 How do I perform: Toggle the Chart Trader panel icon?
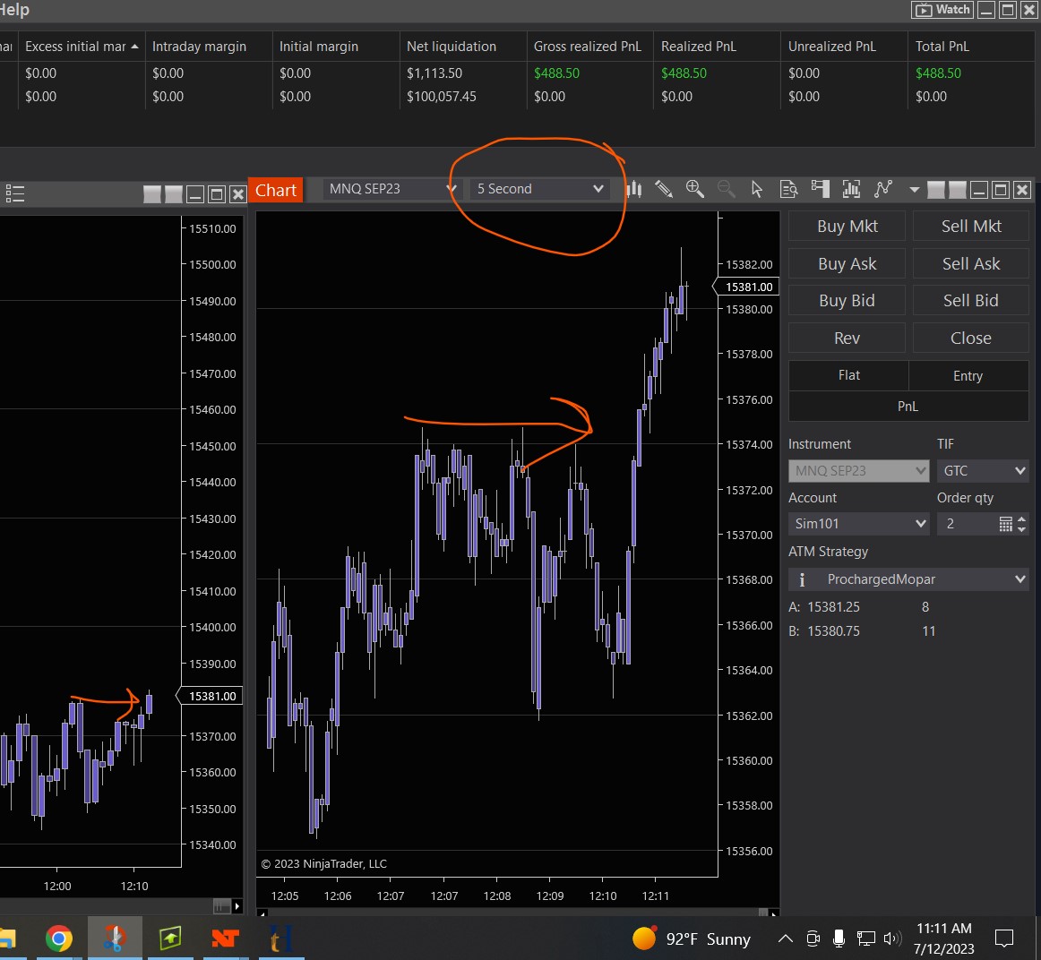point(820,188)
